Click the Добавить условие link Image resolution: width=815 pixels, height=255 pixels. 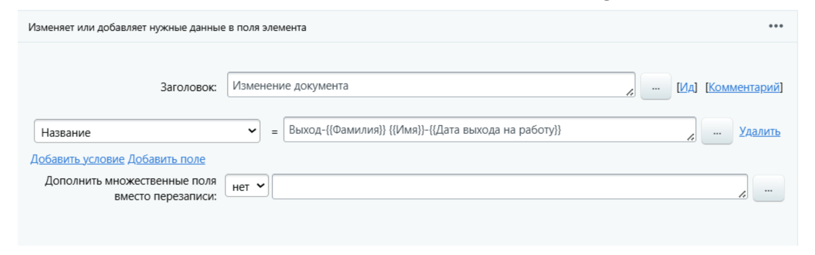tap(77, 159)
